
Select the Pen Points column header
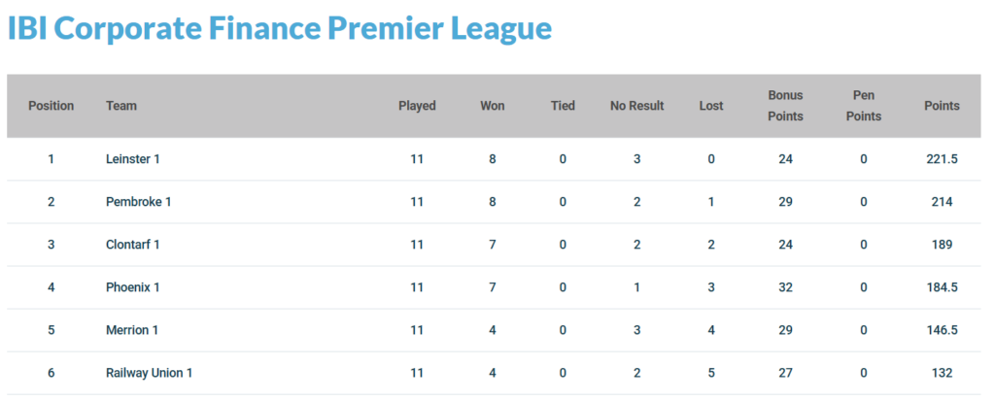point(863,106)
